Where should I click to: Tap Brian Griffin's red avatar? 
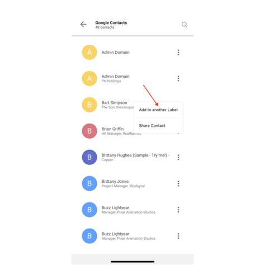tap(89, 131)
